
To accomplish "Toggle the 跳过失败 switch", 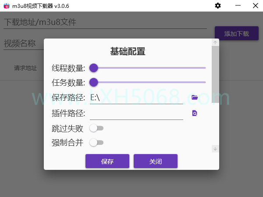I will [x=96, y=128].
